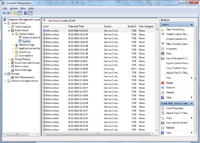The width and height of the screenshot is (200, 143).
Task: Click the Create Custom View funnel icon
Action: [163, 34]
